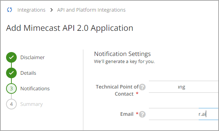Open help tooltip beside Email field

[142, 114]
